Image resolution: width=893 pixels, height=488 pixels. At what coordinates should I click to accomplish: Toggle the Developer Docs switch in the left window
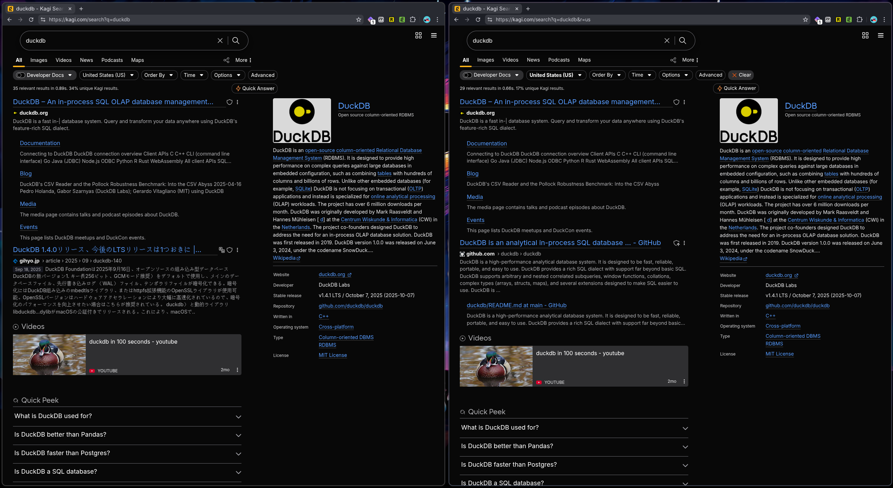click(21, 75)
